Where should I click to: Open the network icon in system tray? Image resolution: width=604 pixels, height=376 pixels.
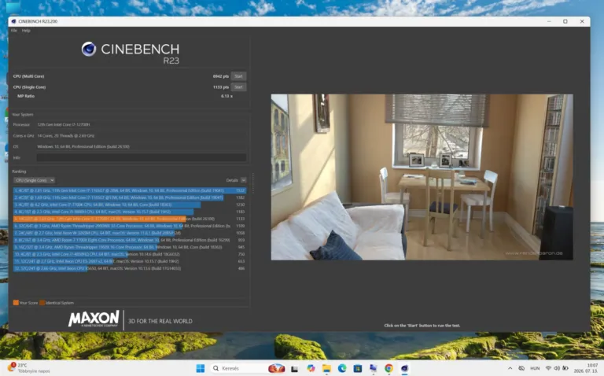pyautogui.click(x=548, y=368)
